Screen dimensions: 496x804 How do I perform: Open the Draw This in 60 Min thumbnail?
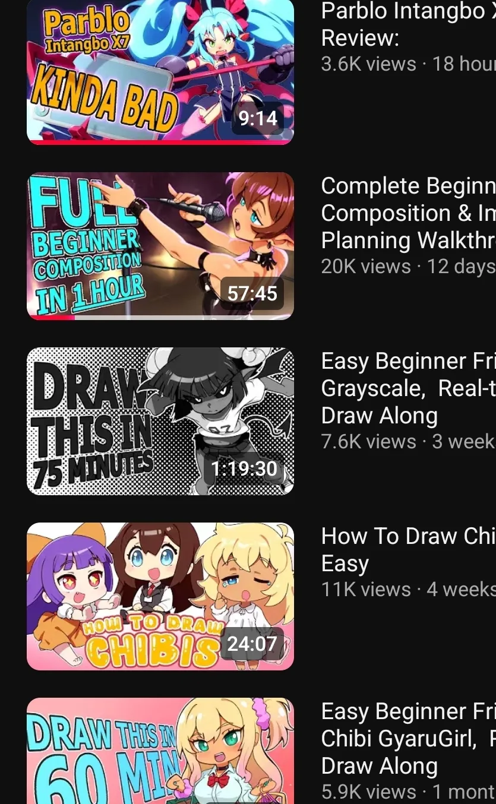point(160,751)
